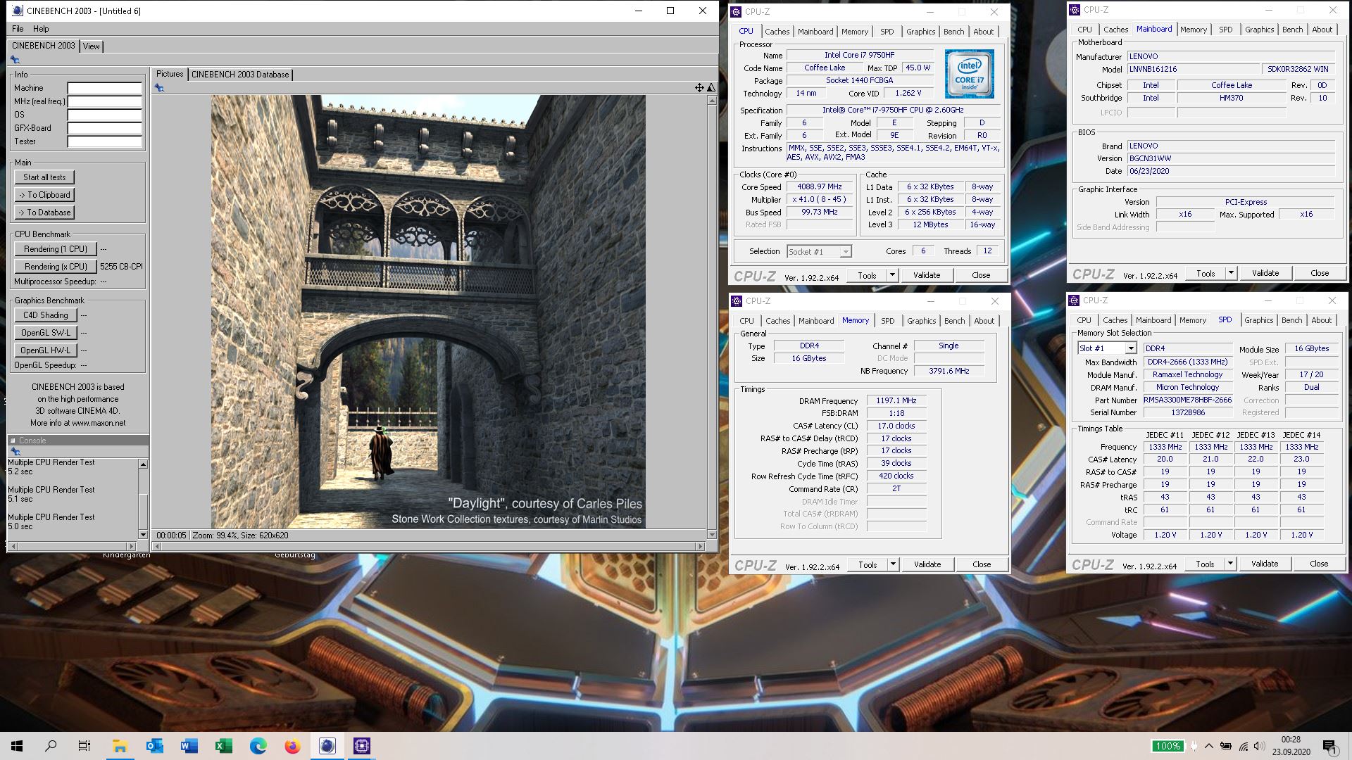Show hidden tray icons chevron
The image size is (1352, 760).
[1209, 746]
